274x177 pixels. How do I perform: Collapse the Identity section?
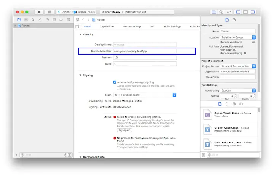click(80, 34)
